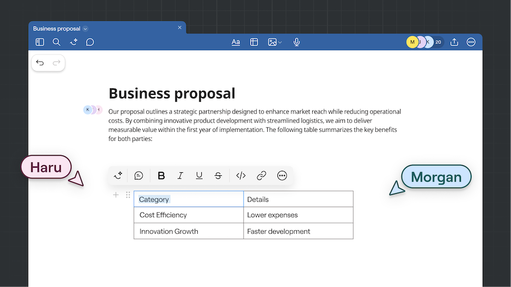Expand more formatting options in floating toolbar
511x287 pixels.
pos(282,176)
